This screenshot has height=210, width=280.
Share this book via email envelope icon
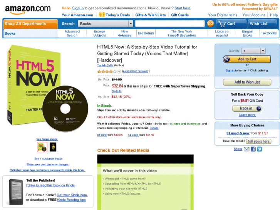click(246, 149)
